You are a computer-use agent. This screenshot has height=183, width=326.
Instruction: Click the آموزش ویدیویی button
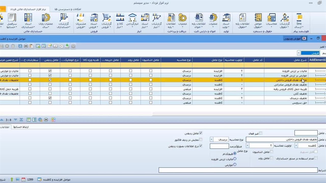(x=295, y=38)
